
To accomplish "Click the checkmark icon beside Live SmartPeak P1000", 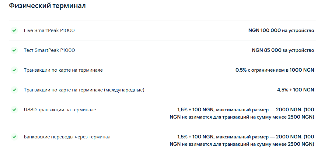I will tap(14, 30).
